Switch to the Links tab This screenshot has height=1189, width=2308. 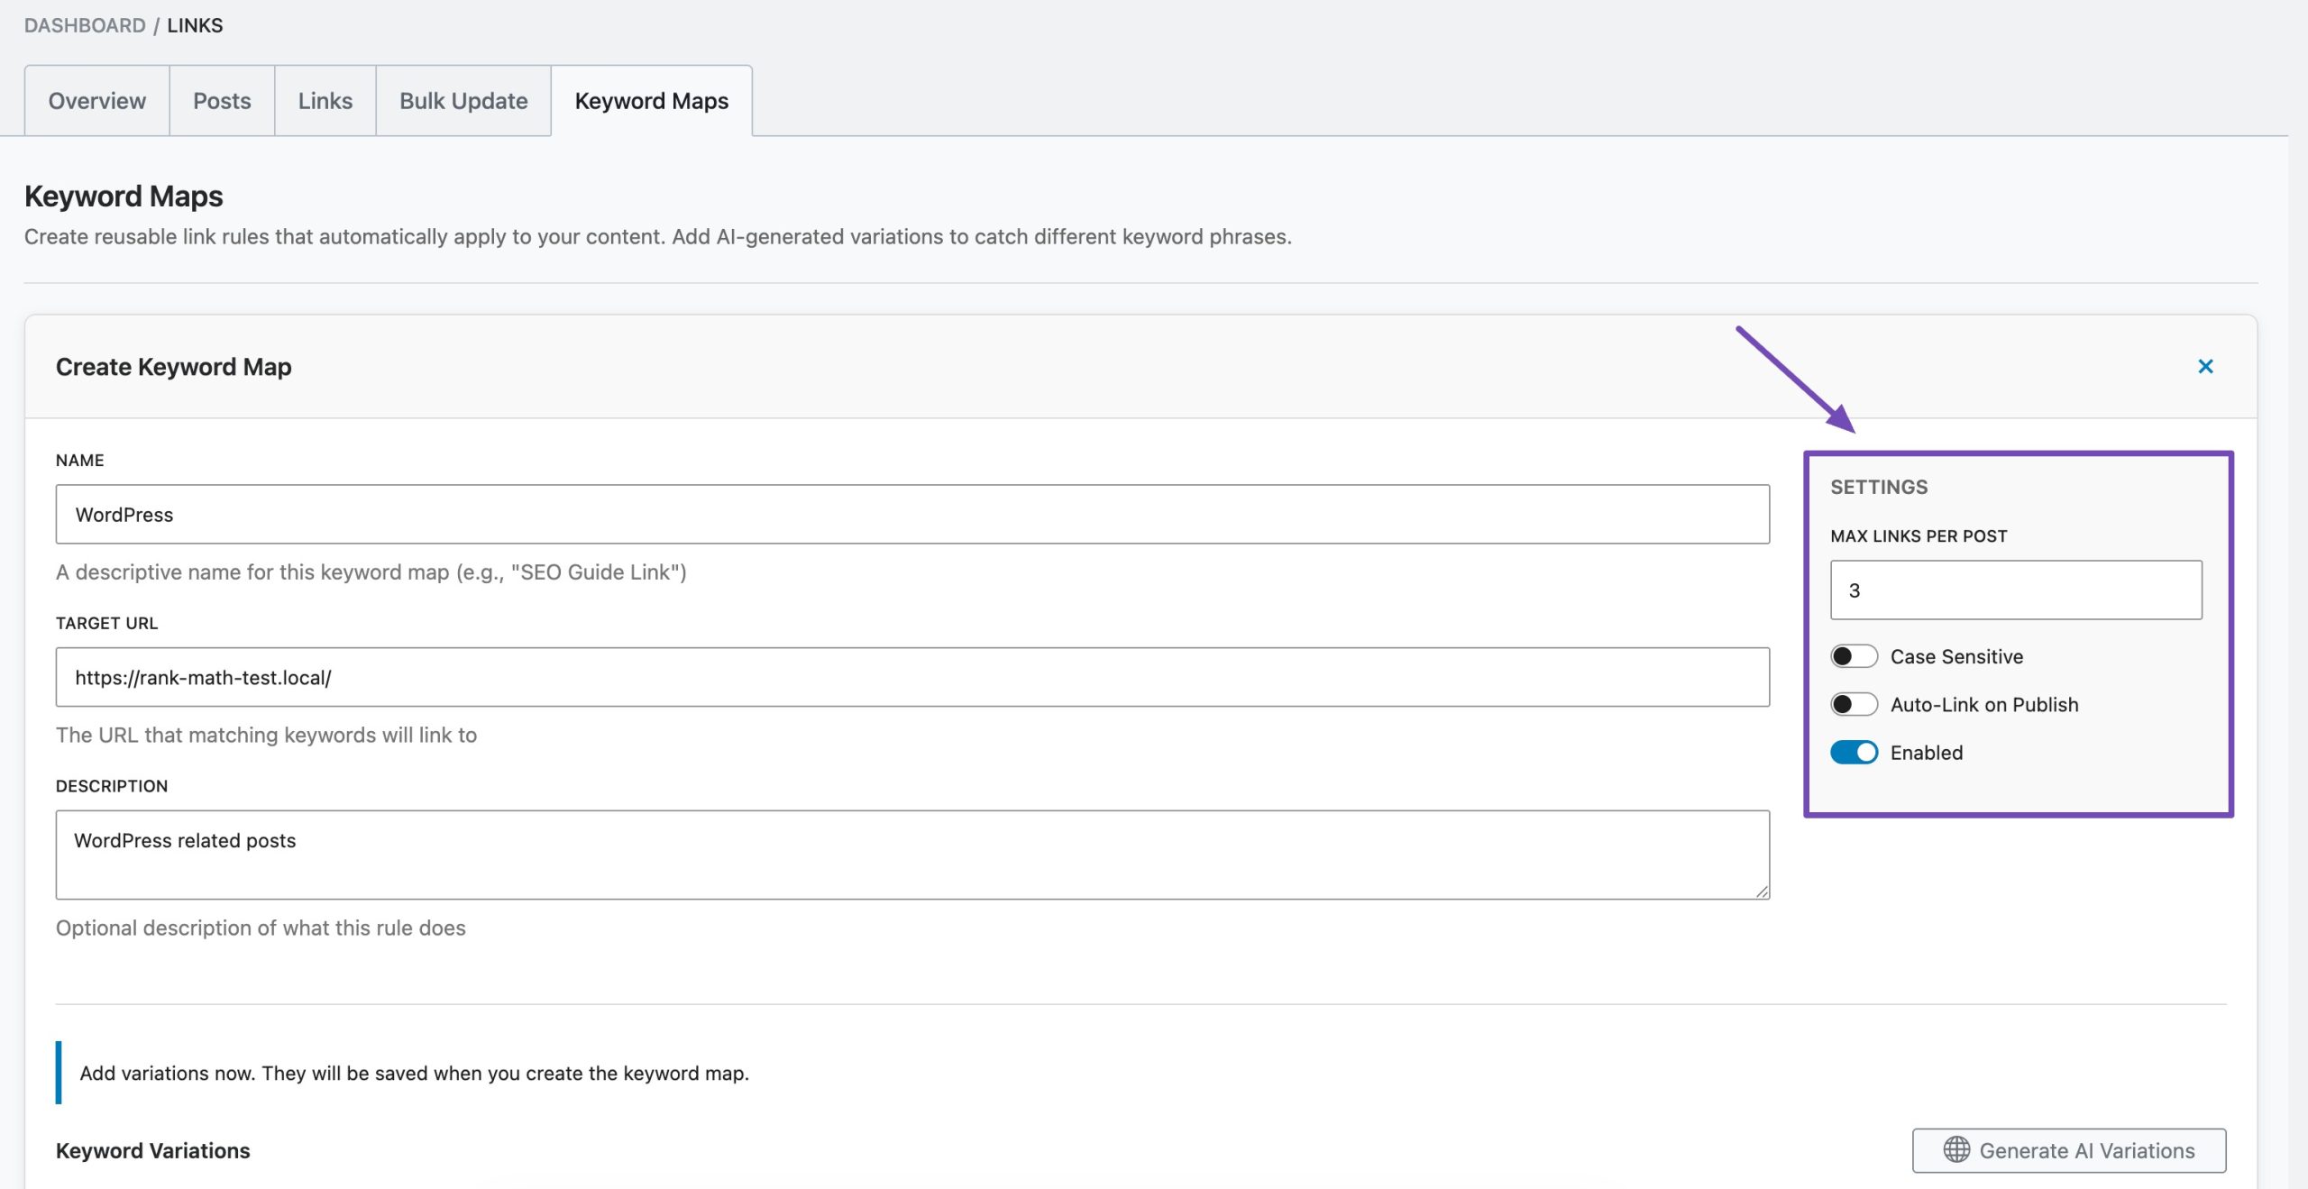[325, 101]
